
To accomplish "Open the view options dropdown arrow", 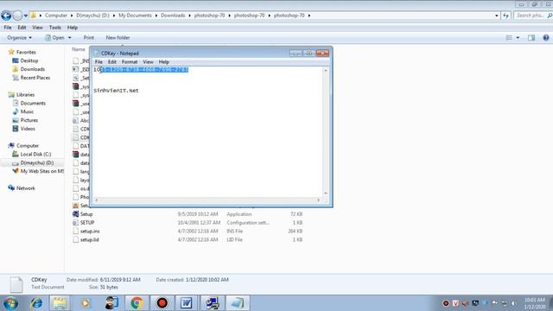I will pyautogui.click(x=518, y=38).
